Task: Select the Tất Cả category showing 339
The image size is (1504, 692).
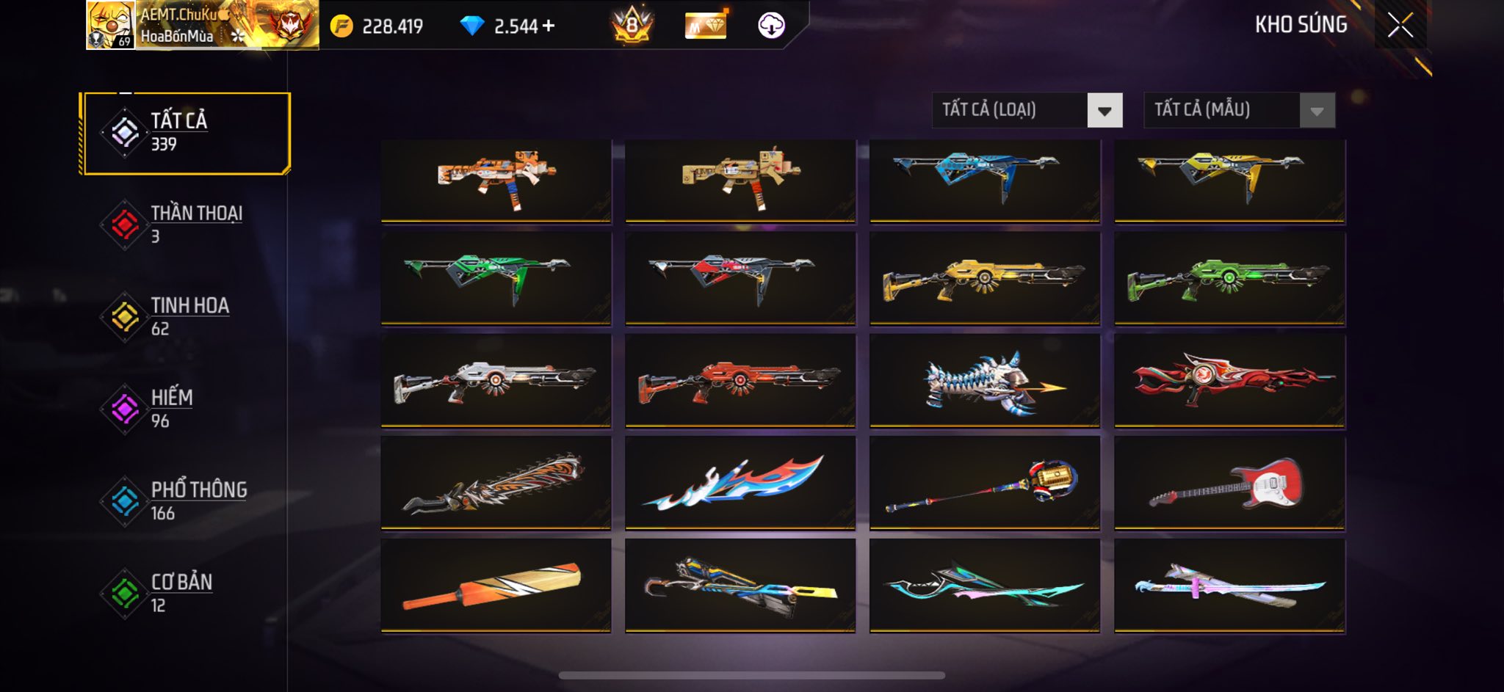Action: click(186, 133)
